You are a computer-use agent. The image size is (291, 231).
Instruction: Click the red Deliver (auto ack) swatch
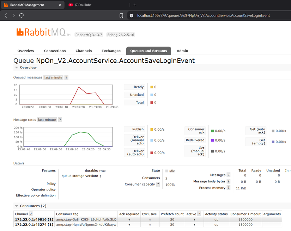(x=152, y=153)
